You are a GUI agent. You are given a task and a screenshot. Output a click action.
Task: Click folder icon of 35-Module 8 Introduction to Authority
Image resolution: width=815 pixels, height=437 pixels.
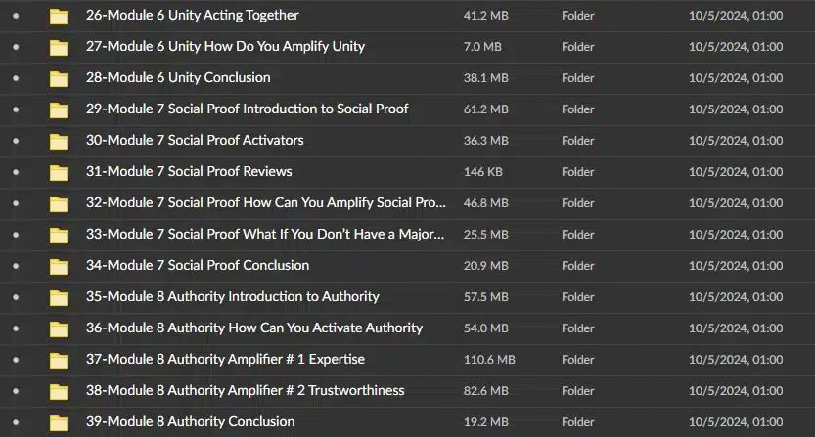coord(59,298)
